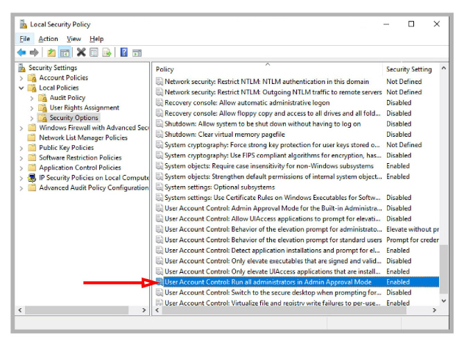The width and height of the screenshot is (464, 345).
Task: Select Public Key Policies folder
Action: [x=66, y=148]
